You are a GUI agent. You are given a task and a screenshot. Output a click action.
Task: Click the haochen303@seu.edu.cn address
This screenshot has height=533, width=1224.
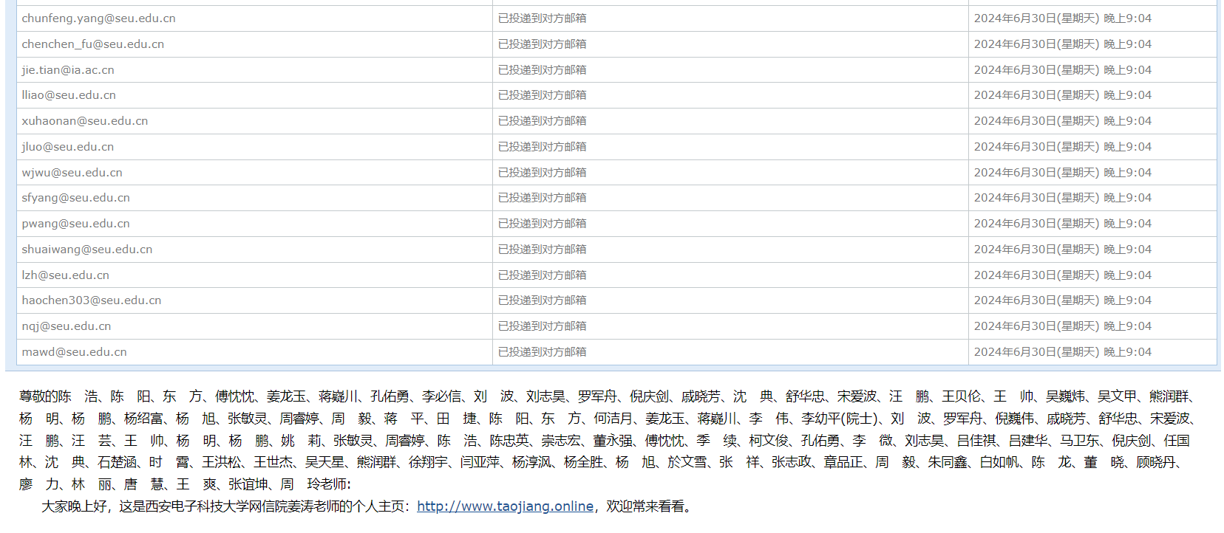click(x=92, y=300)
